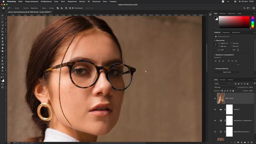Open the layer blend mode dropdown
The width and height of the screenshot is (256, 144).
point(225,87)
